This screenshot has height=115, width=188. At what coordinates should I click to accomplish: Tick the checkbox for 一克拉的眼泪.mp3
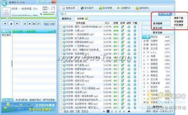point(61,35)
